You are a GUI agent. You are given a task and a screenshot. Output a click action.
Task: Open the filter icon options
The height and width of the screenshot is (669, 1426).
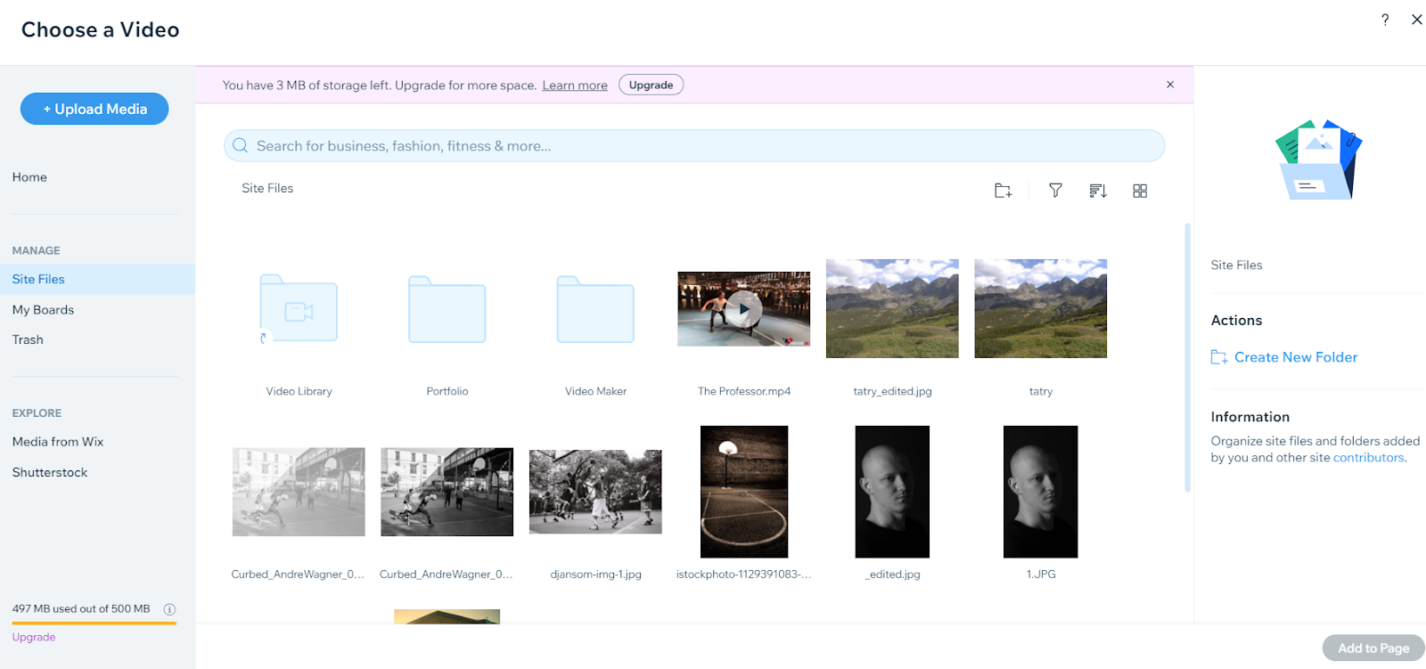(x=1055, y=191)
